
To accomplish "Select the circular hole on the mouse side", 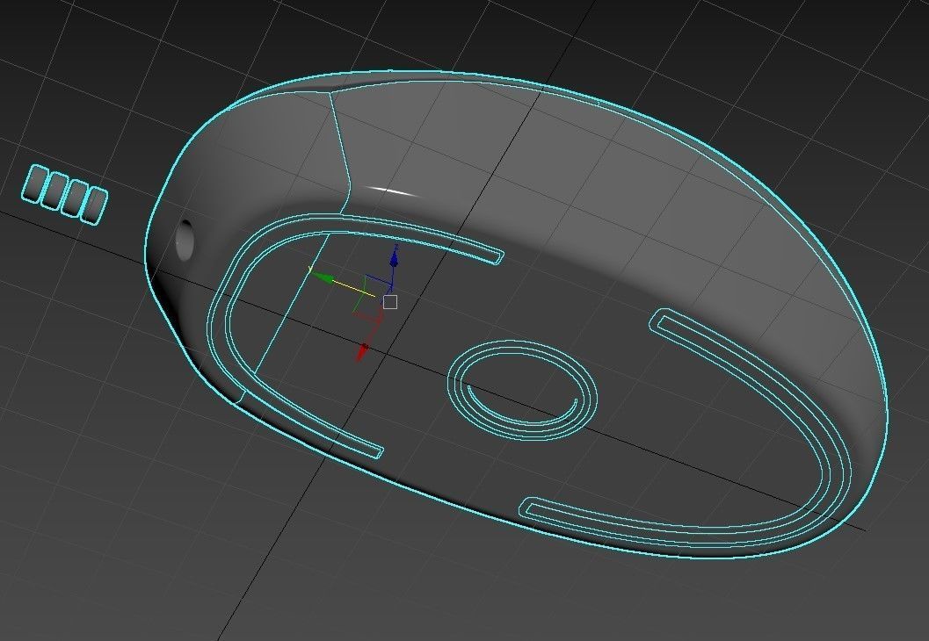I will (185, 241).
